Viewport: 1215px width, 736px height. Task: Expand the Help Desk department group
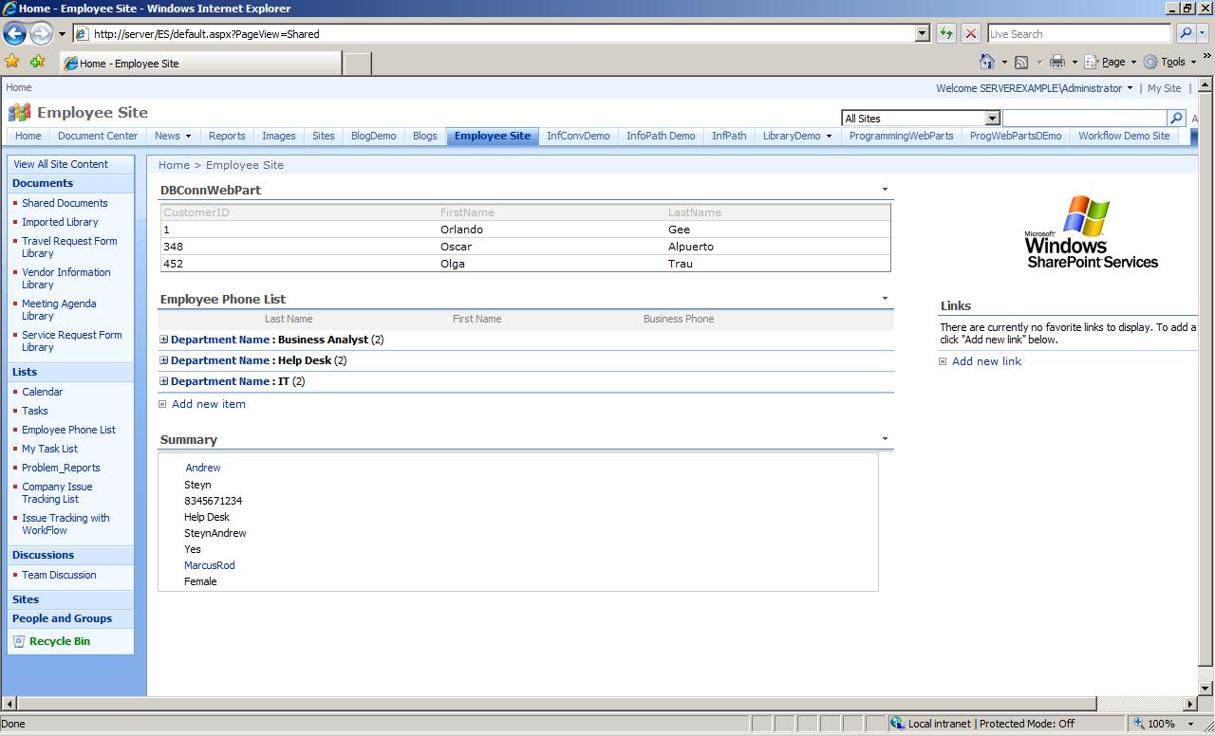click(x=164, y=360)
